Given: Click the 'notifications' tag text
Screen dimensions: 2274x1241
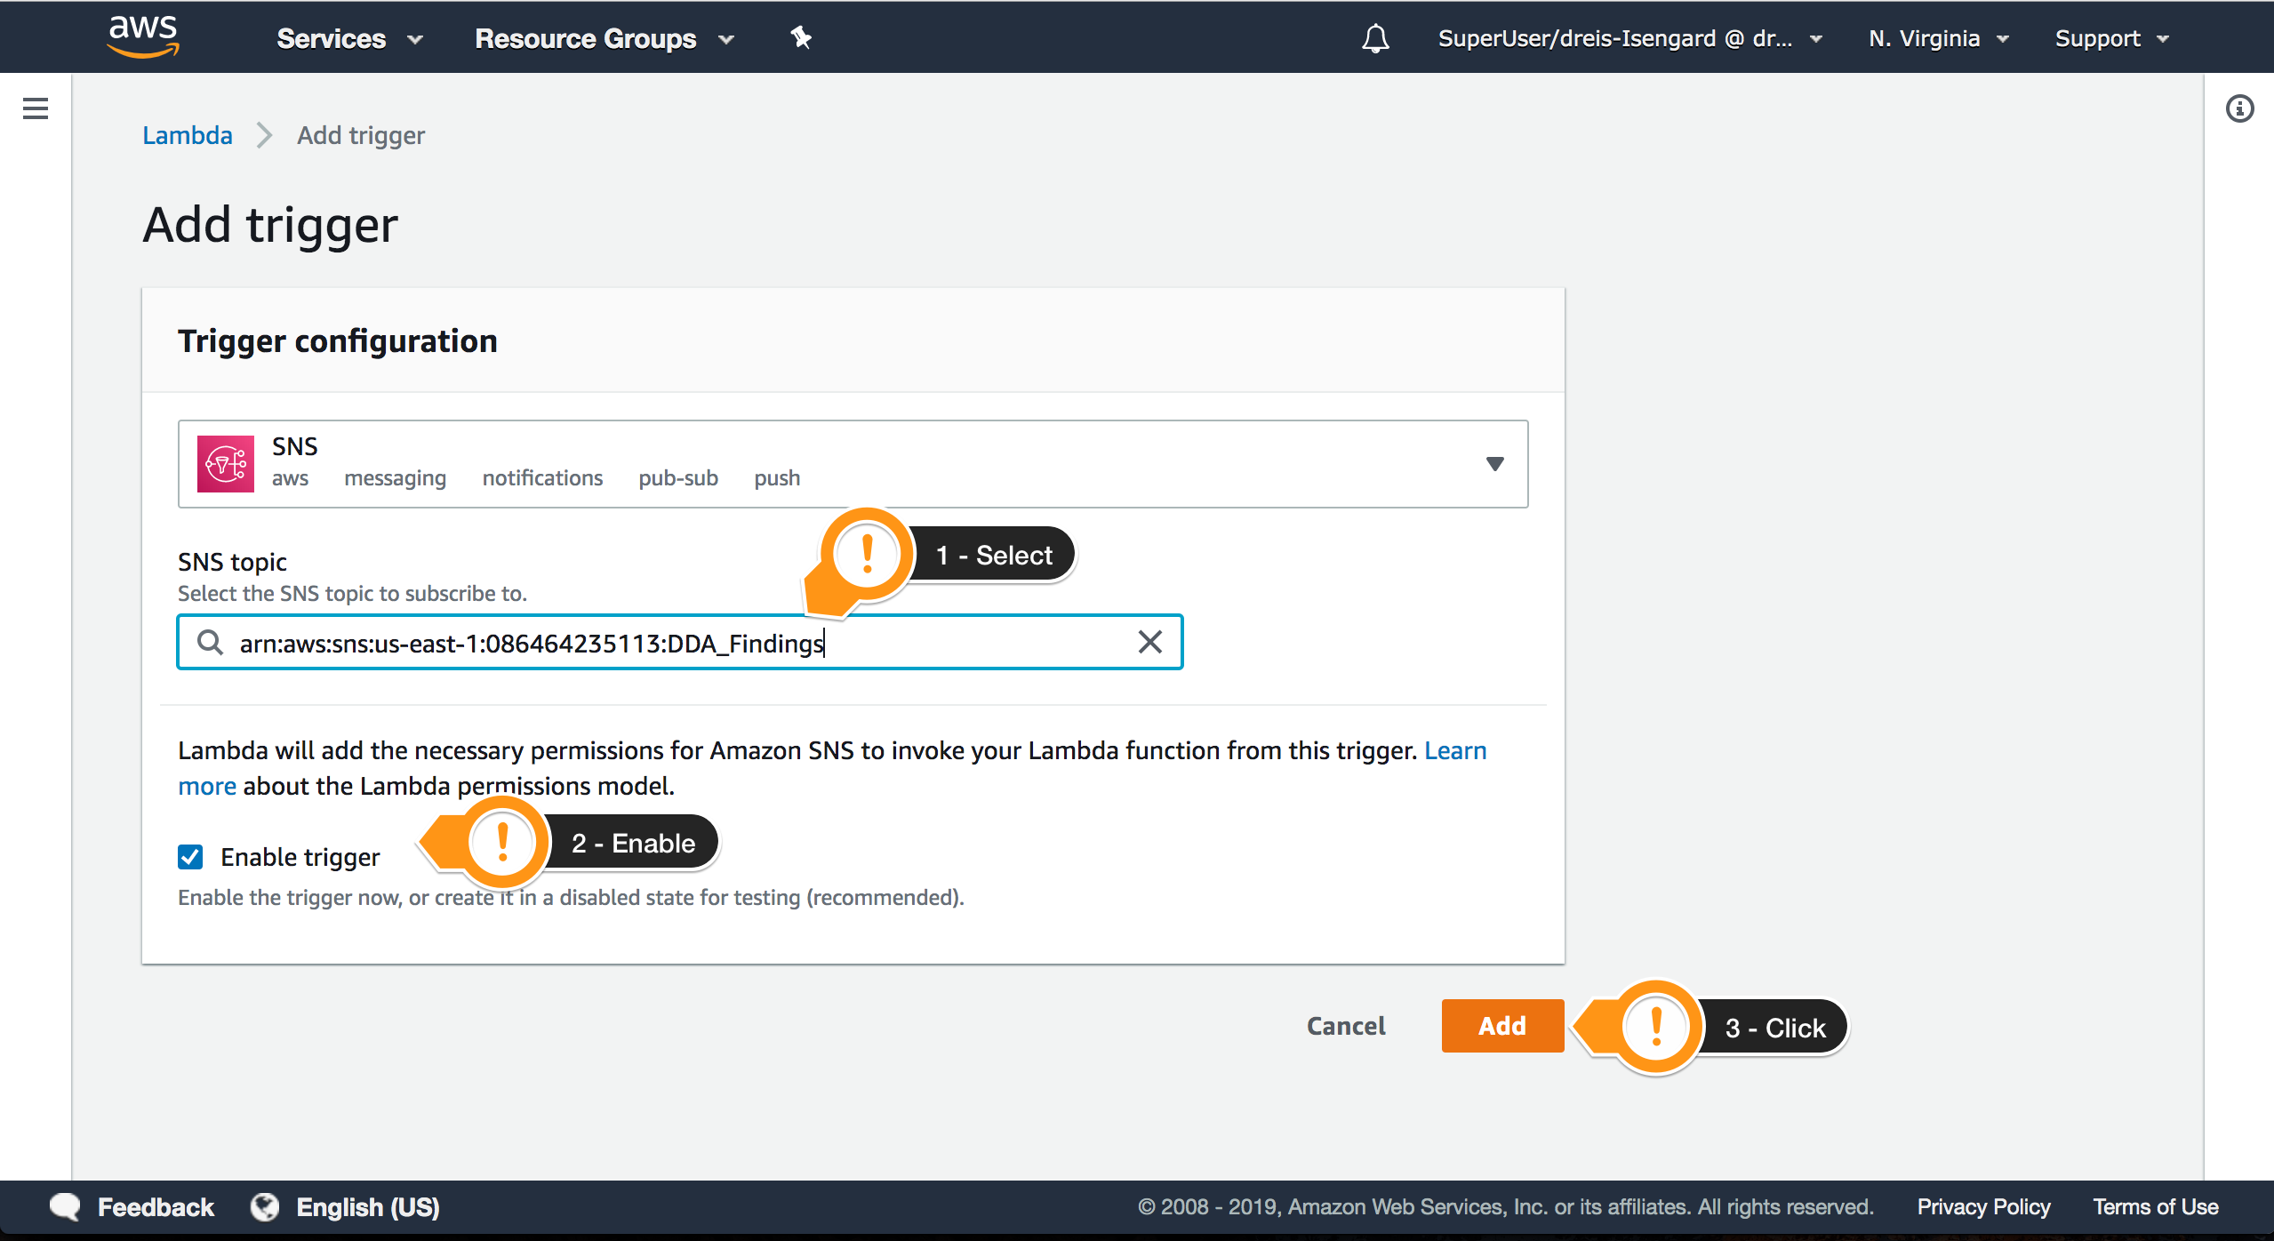Looking at the screenshot, I should click(x=542, y=478).
